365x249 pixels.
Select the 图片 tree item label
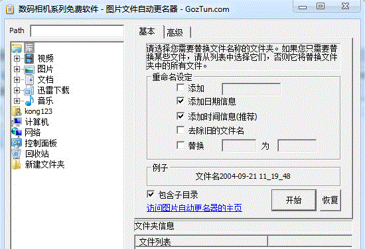tap(45, 70)
